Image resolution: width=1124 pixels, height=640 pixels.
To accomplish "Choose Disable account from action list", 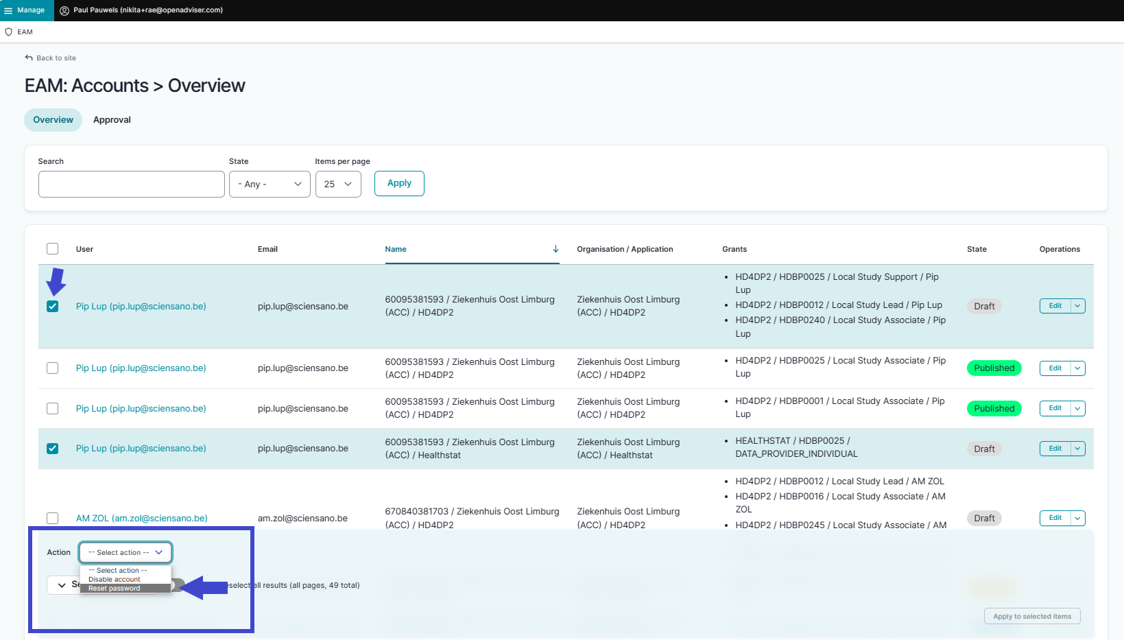I will pyautogui.click(x=115, y=580).
